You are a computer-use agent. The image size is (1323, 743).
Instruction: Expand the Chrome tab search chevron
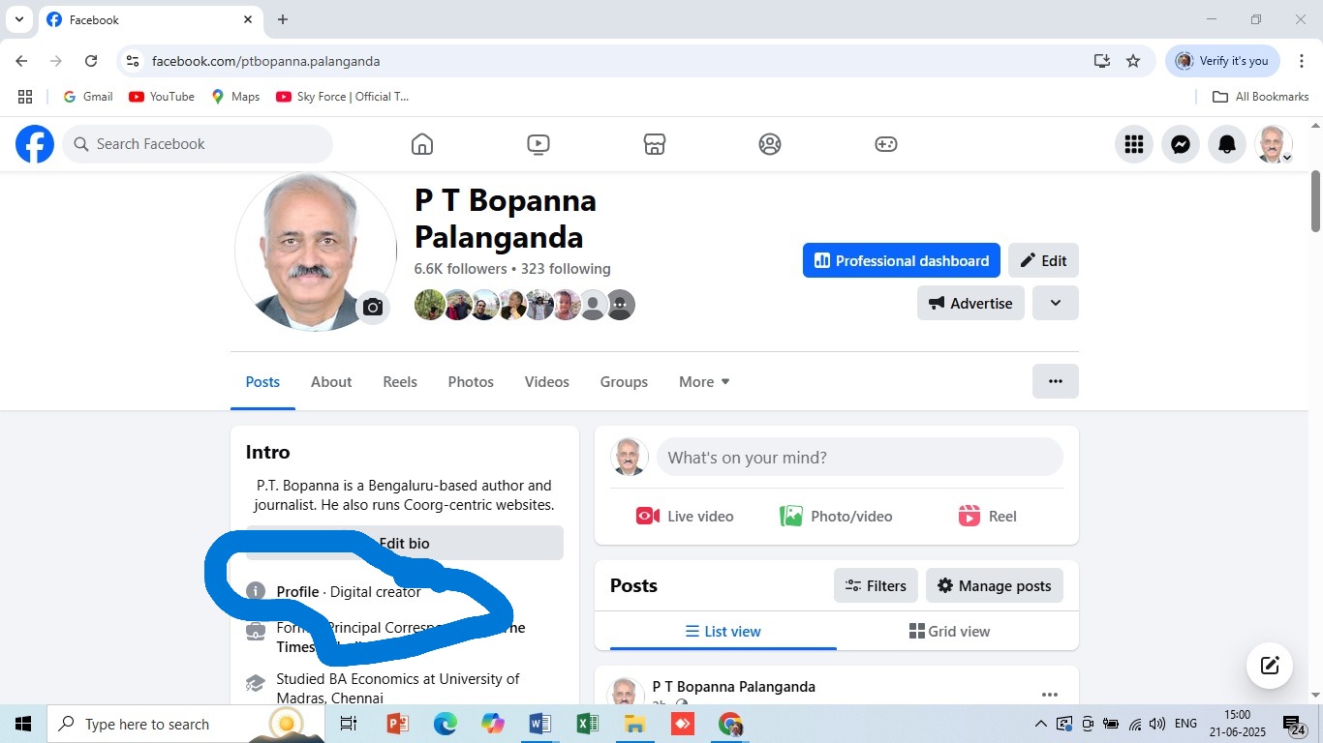pyautogui.click(x=18, y=19)
